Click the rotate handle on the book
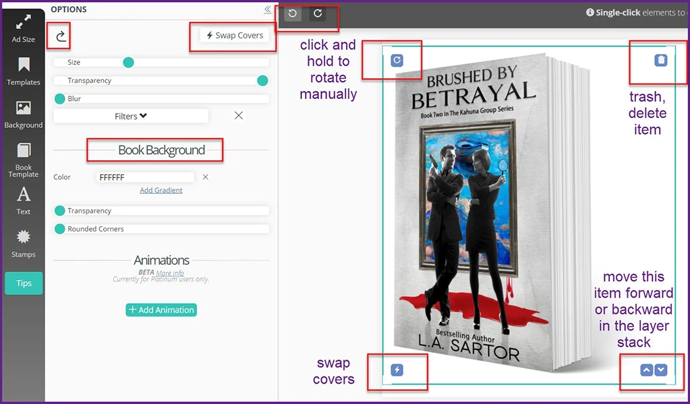Viewport: 690px width, 404px height. [397, 60]
